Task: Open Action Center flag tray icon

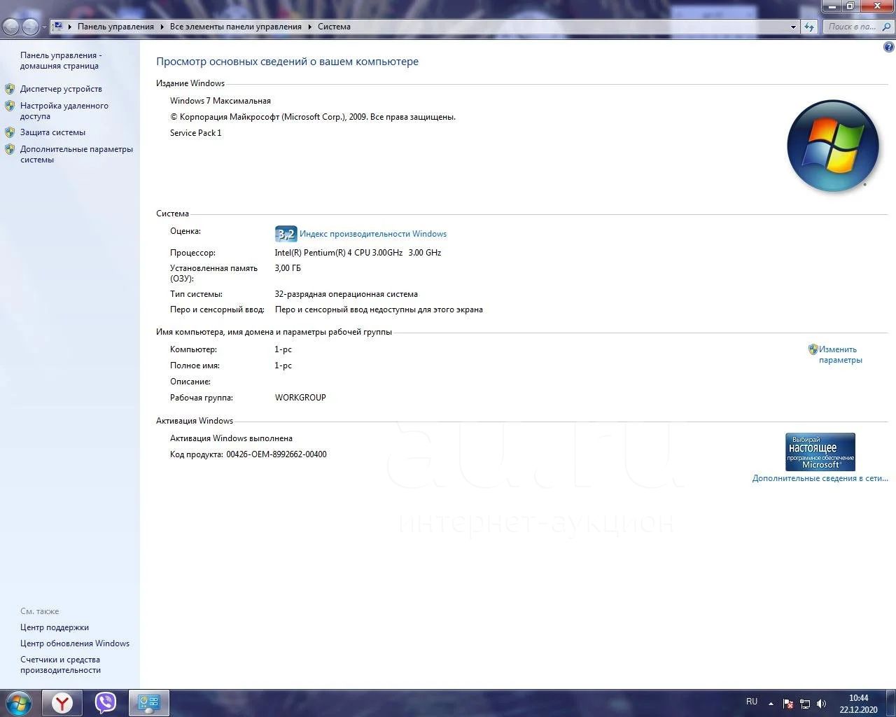Action: pos(788,704)
